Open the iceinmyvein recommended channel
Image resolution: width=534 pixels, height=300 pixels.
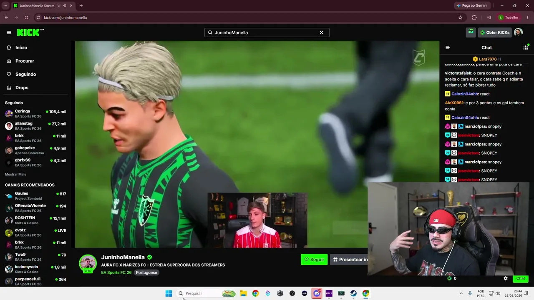[35, 269]
